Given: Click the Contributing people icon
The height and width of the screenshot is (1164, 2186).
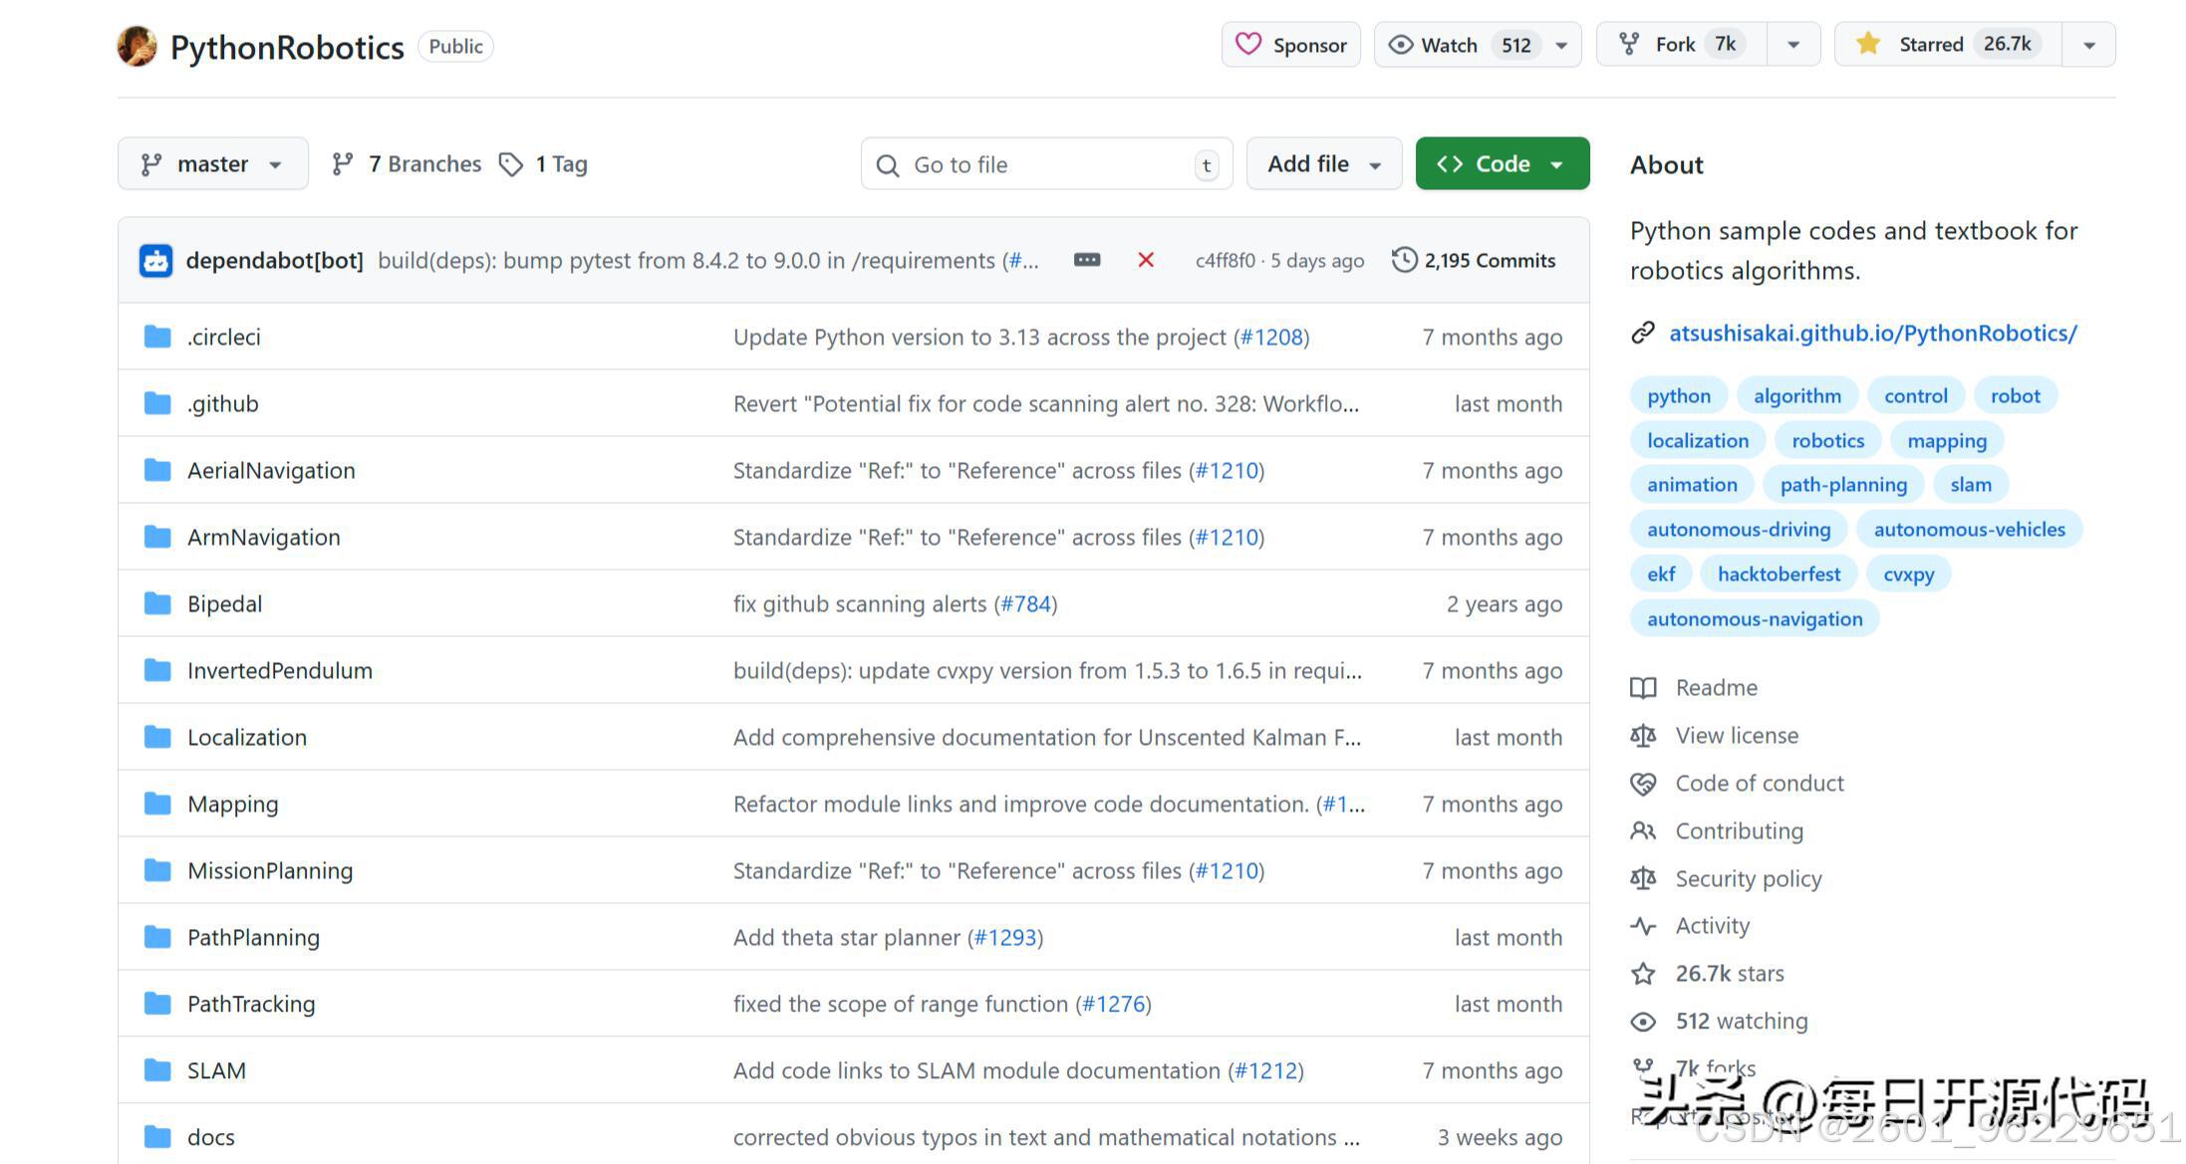Looking at the screenshot, I should pos(1643,831).
